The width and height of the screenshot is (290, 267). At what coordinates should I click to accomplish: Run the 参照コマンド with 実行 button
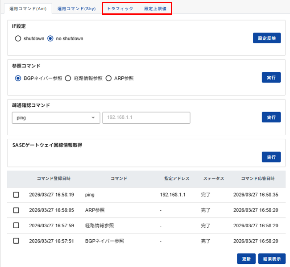click(x=271, y=78)
